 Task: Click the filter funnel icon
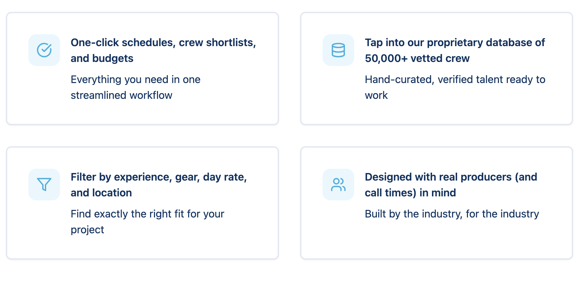pos(44,185)
